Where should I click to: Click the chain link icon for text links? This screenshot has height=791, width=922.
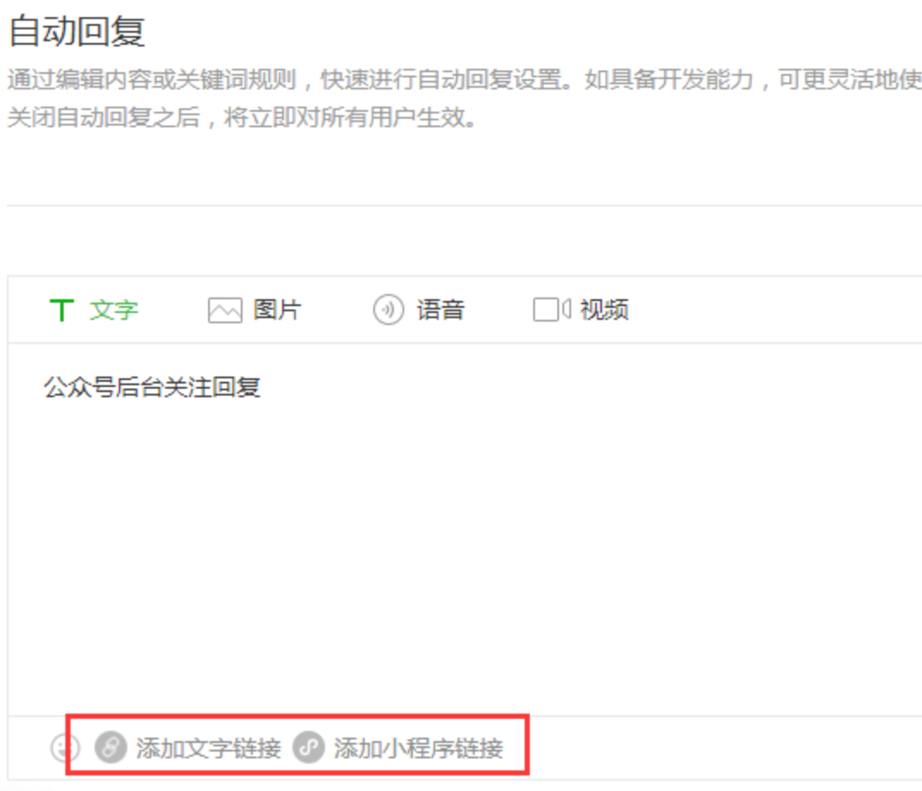pos(111,747)
